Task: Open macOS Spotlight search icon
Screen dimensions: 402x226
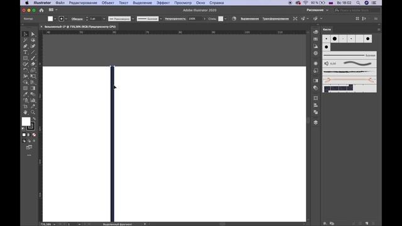Action: click(358, 3)
